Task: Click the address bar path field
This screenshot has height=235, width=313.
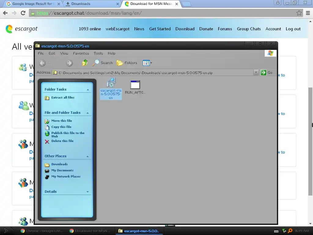Action: coord(153,73)
